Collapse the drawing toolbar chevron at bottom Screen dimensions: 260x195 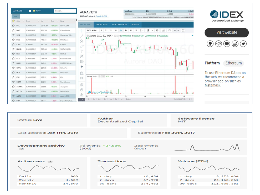click(82, 100)
